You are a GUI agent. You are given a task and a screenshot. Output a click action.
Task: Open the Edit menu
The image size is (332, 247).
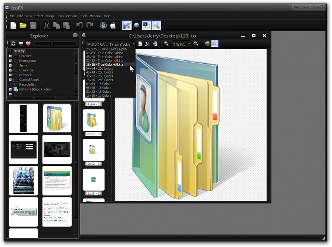(20, 16)
